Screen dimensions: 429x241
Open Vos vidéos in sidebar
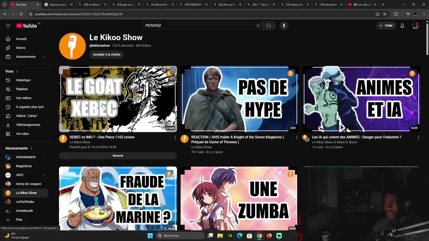point(25,98)
